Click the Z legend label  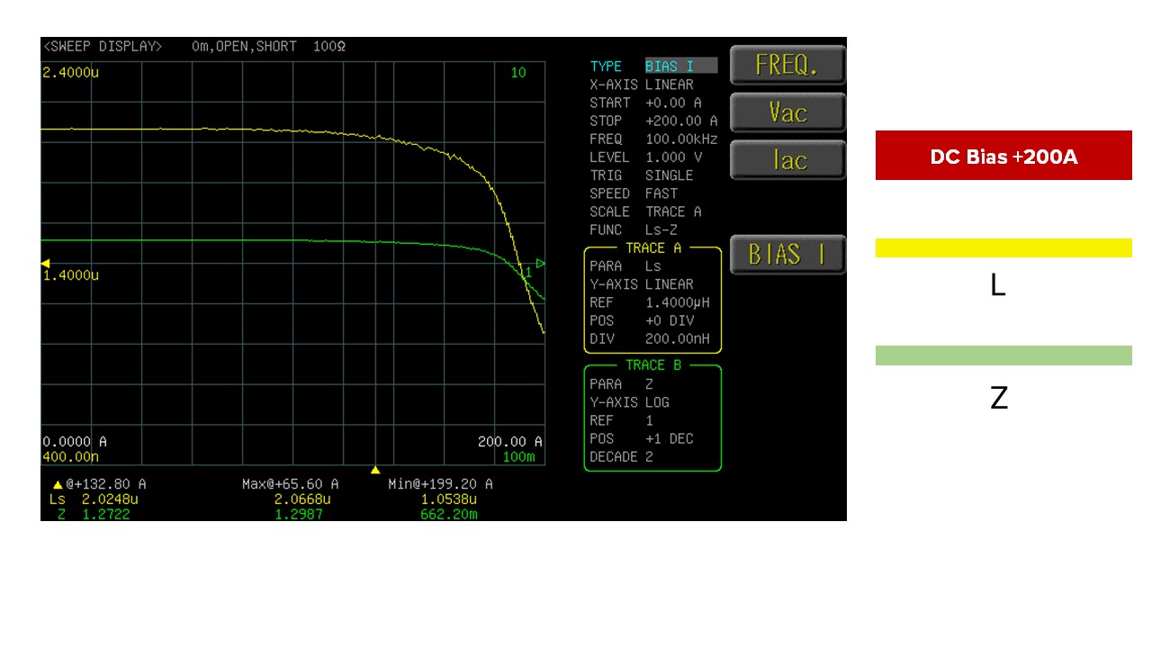tap(998, 398)
